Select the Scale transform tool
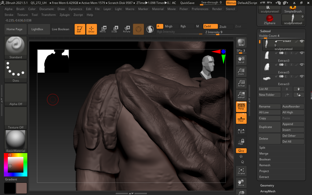 coord(115,29)
